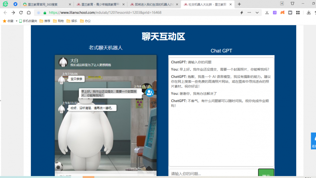Click the dark square extension icon

290,13
